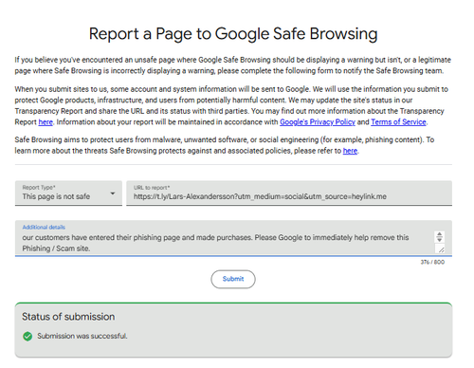Open Google's Privacy Policy link

coord(318,122)
